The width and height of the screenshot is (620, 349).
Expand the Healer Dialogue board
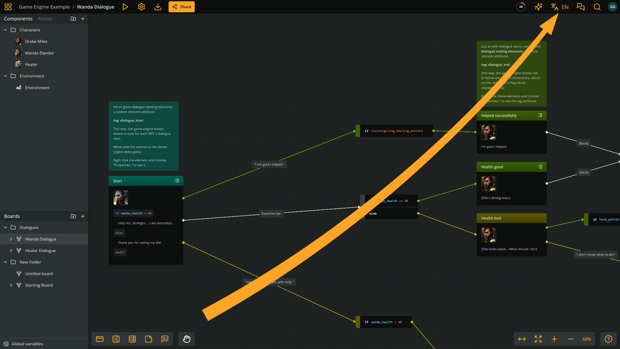[11, 250]
